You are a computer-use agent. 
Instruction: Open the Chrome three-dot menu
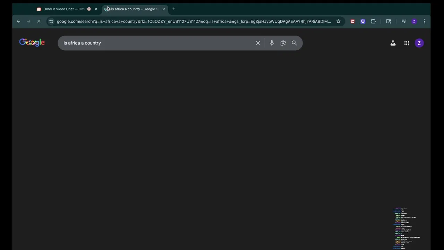tap(424, 22)
